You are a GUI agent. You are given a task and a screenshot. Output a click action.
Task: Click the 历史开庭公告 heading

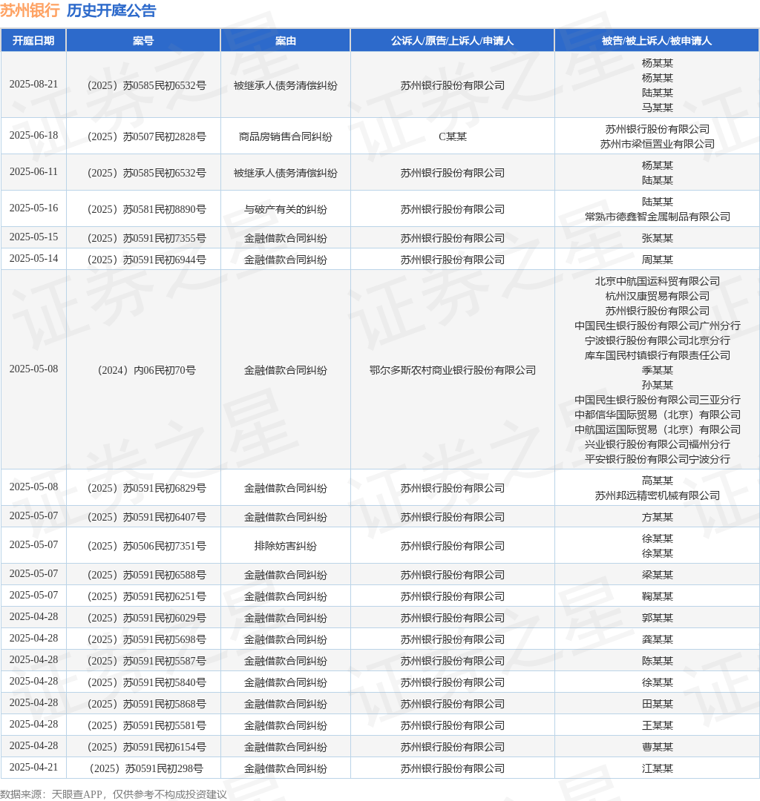[111, 10]
